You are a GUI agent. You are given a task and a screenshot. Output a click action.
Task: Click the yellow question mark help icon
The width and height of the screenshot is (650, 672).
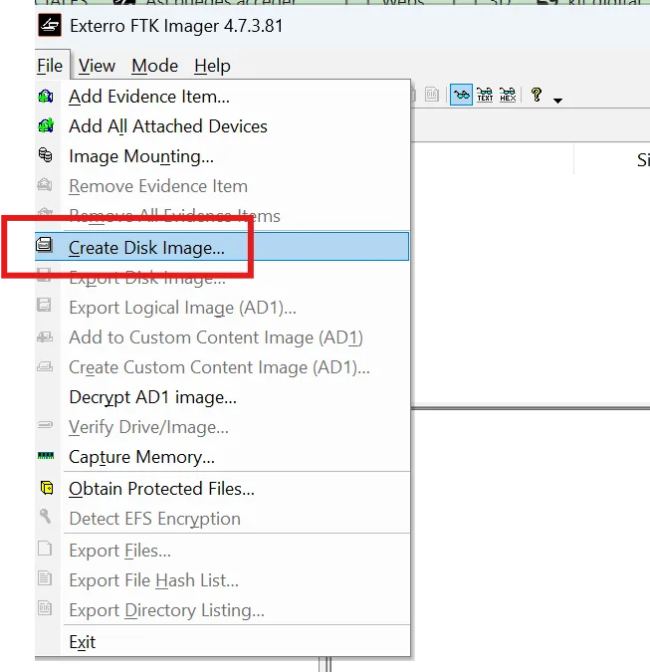pyautogui.click(x=537, y=95)
